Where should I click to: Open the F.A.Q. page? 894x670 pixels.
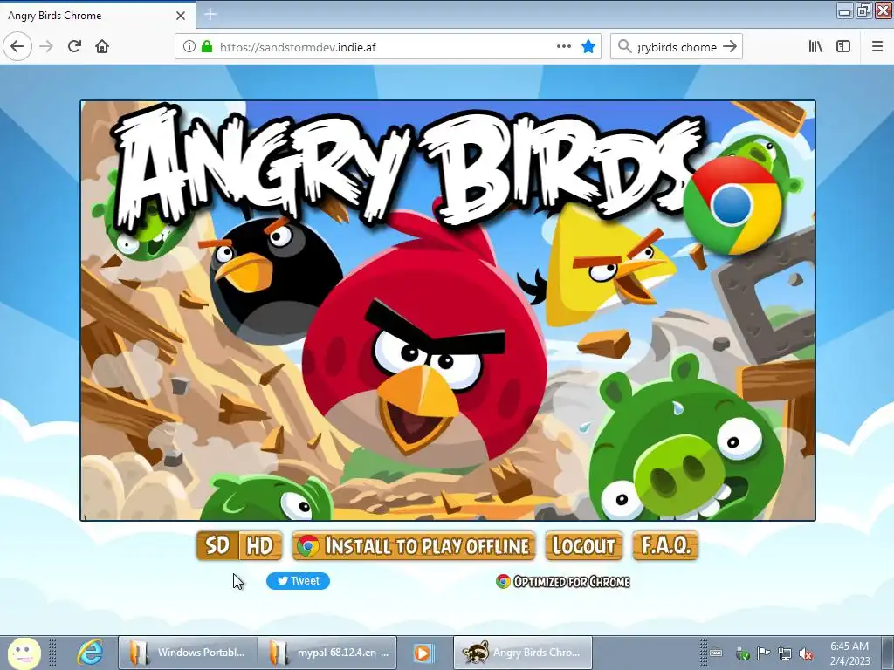point(665,546)
